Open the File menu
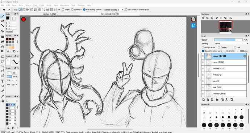250x133 pixels. pos(3,5)
